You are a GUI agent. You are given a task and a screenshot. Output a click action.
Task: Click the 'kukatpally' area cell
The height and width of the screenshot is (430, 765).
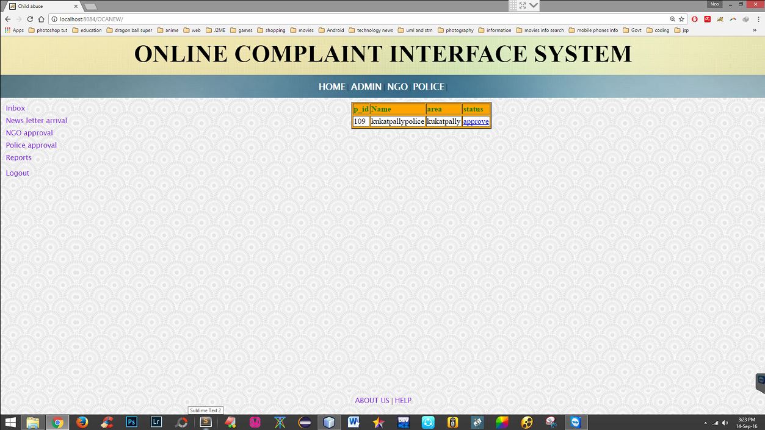tap(444, 121)
